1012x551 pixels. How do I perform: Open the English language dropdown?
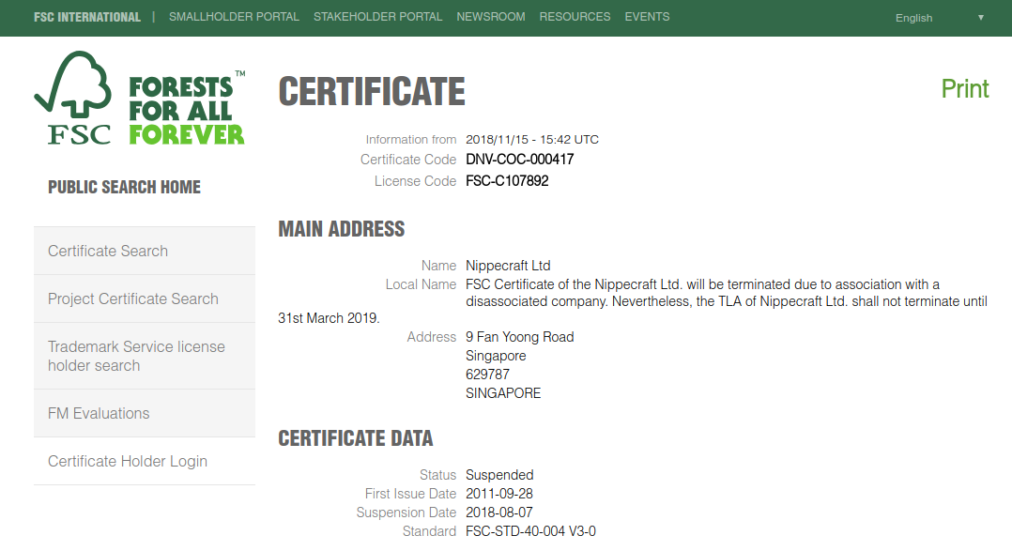click(x=939, y=18)
